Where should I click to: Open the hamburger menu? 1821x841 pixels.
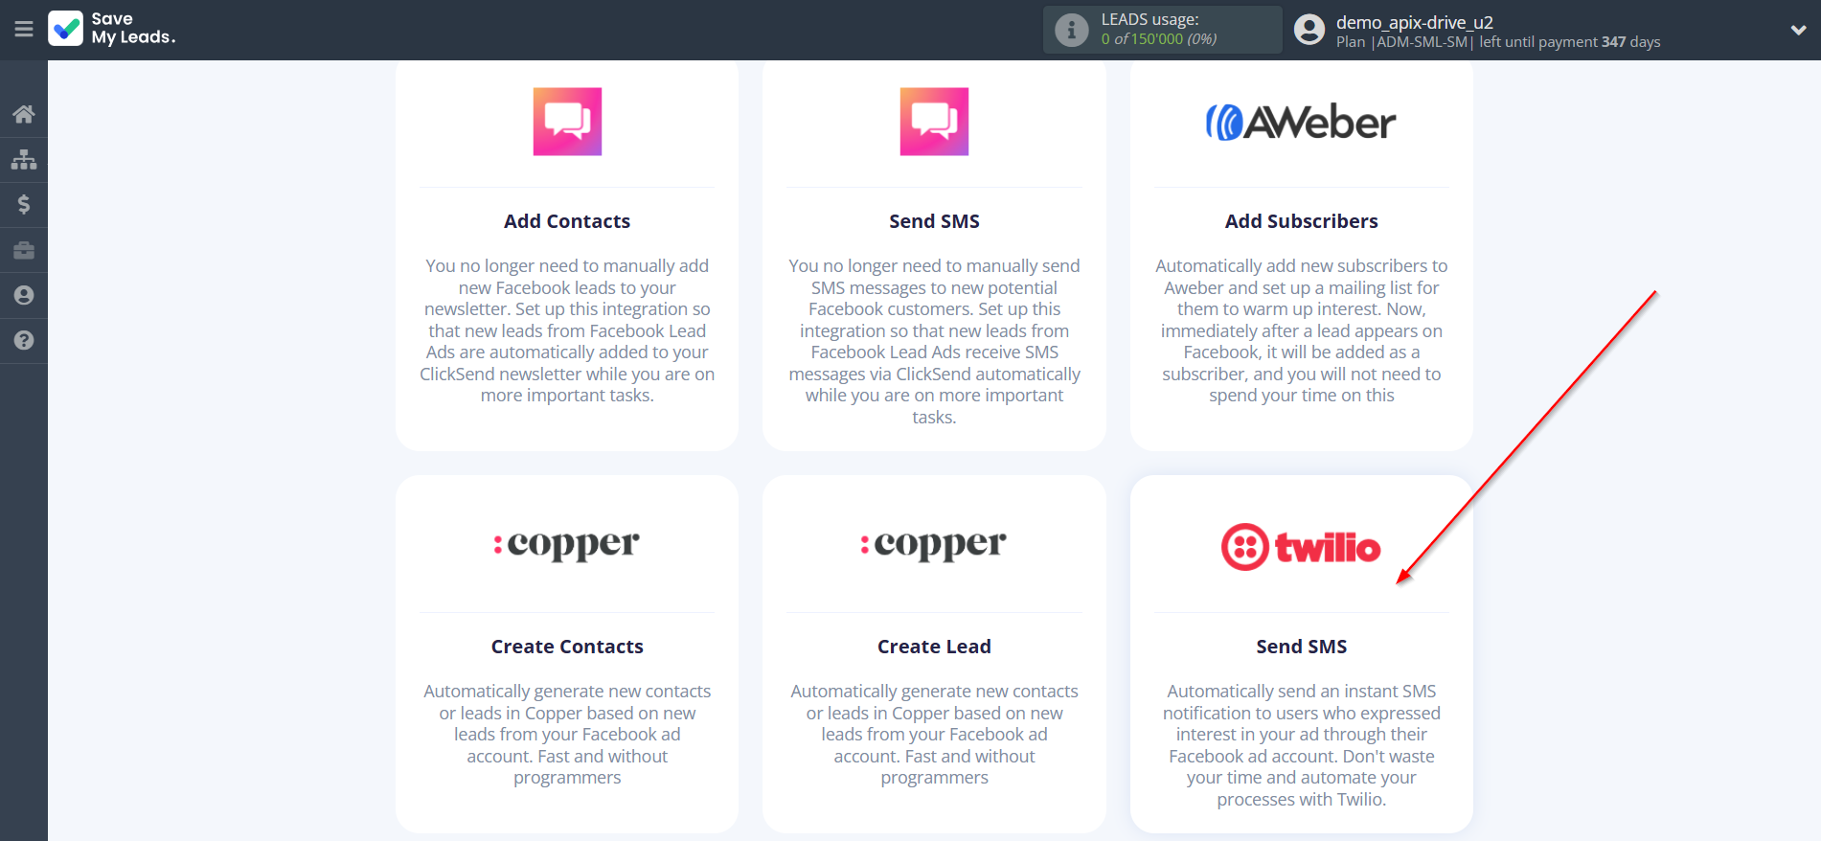(24, 30)
